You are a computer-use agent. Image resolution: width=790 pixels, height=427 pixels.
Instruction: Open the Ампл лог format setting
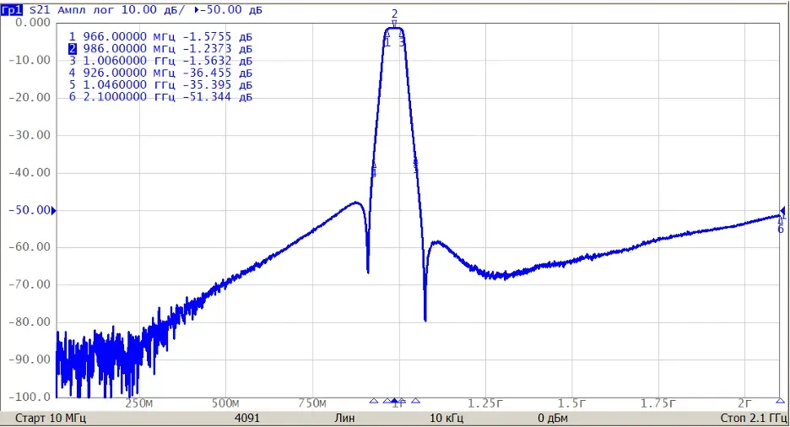pos(85,9)
